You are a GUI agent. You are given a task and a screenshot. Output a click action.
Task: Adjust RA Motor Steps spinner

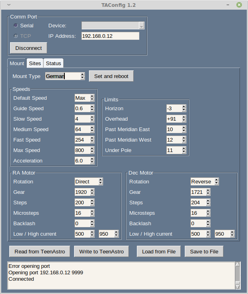[92, 202]
